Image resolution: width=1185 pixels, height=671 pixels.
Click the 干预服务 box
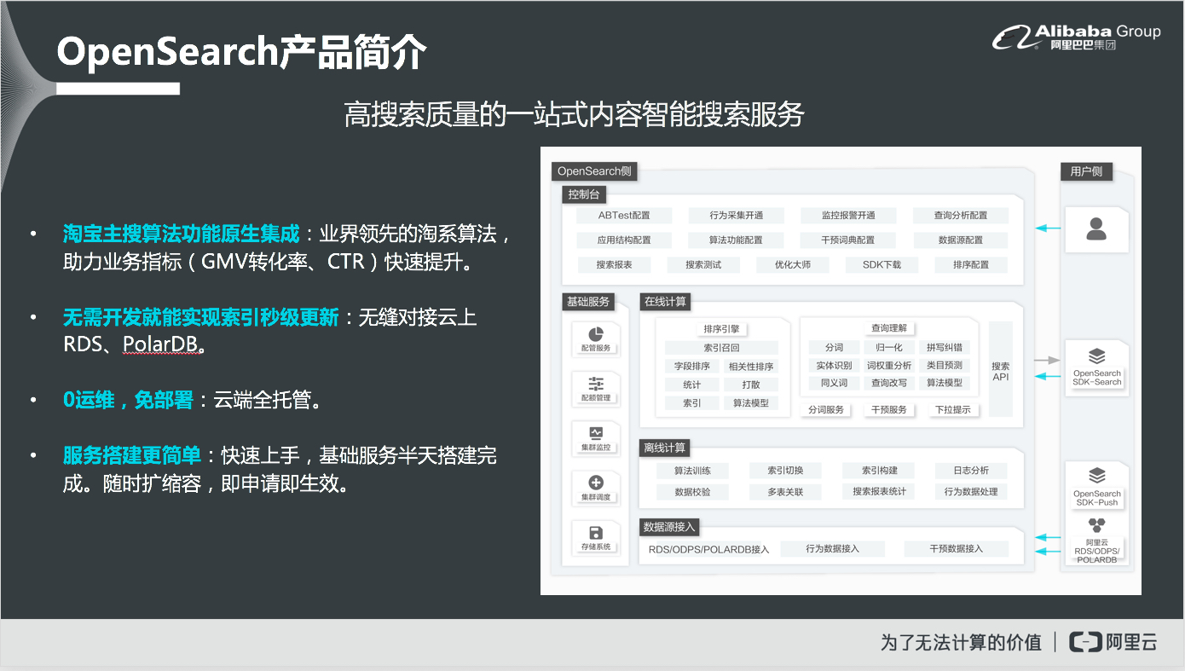[x=889, y=410]
